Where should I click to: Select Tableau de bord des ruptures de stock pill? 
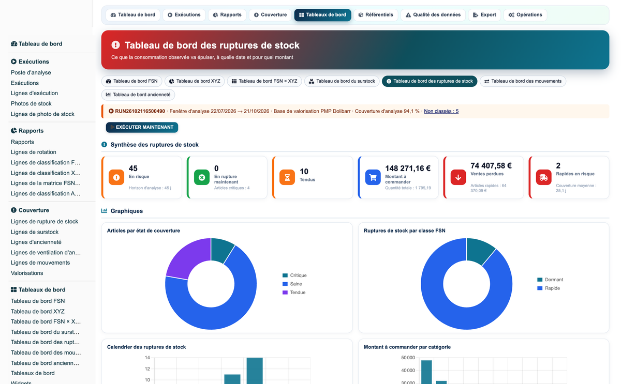click(x=430, y=81)
